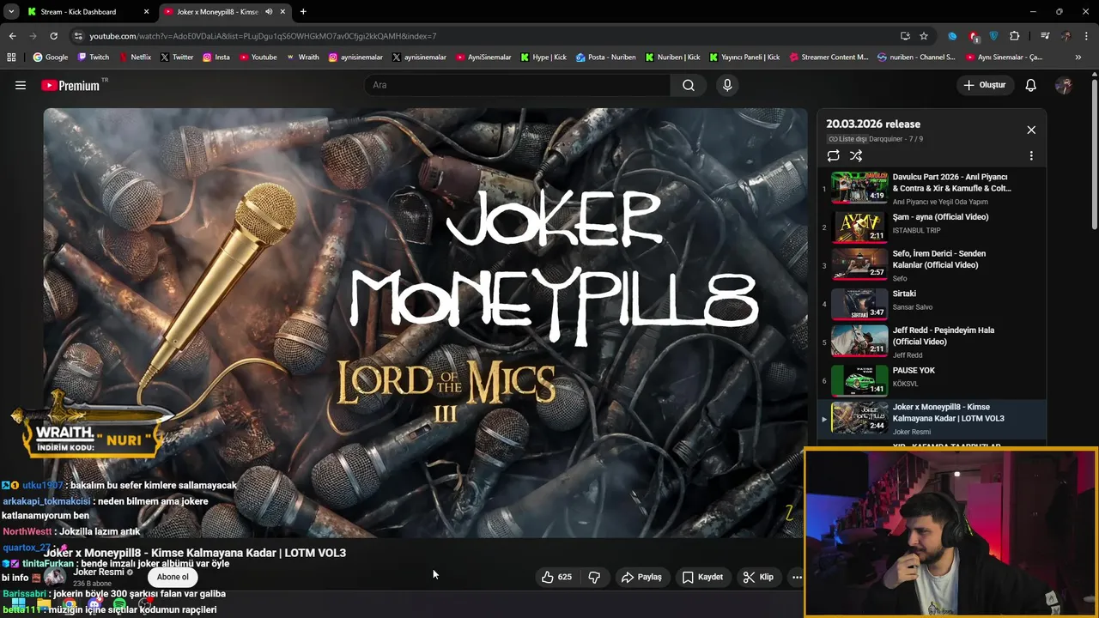Toggle playlist loop

[x=833, y=155]
